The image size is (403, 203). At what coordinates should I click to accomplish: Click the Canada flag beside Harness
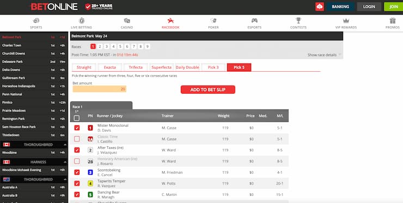(7, 162)
